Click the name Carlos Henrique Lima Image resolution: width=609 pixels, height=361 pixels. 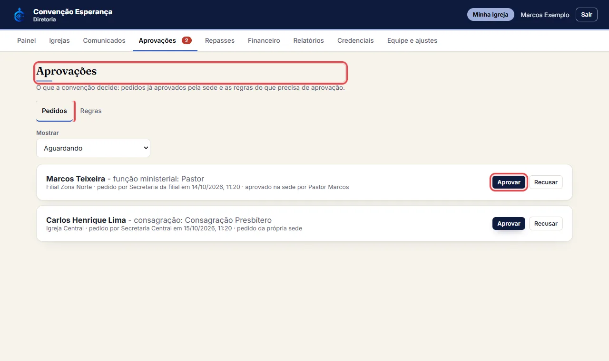pos(86,220)
